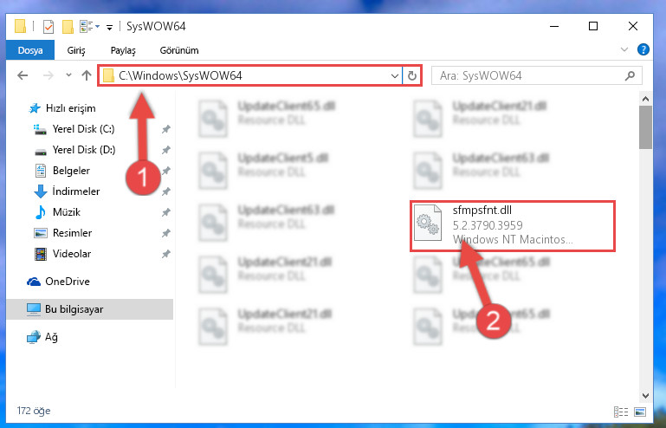Click Properties icon in quick access toolbar
The height and width of the screenshot is (428, 666).
48,27
